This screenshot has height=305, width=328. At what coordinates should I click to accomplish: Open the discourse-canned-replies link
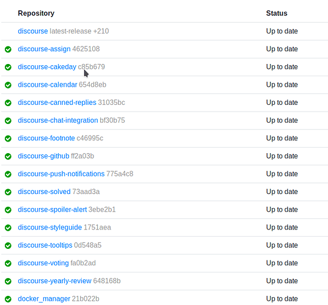click(x=57, y=102)
